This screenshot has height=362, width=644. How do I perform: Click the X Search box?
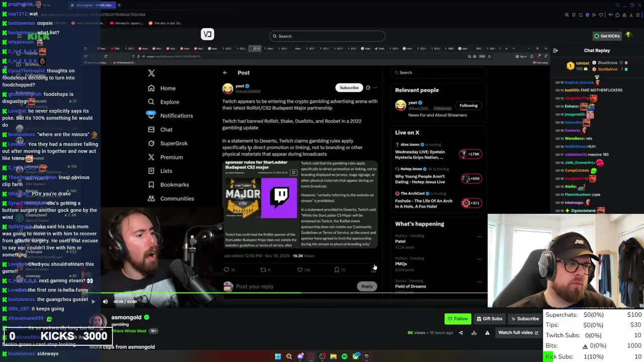[438, 72]
